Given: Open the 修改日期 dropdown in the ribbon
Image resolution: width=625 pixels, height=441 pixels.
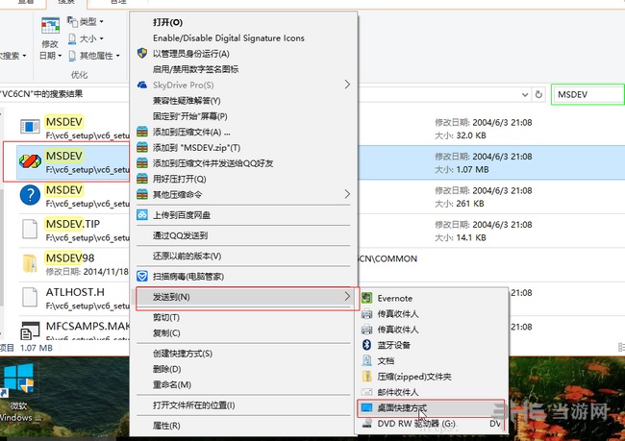Looking at the screenshot, I should click(50, 50).
